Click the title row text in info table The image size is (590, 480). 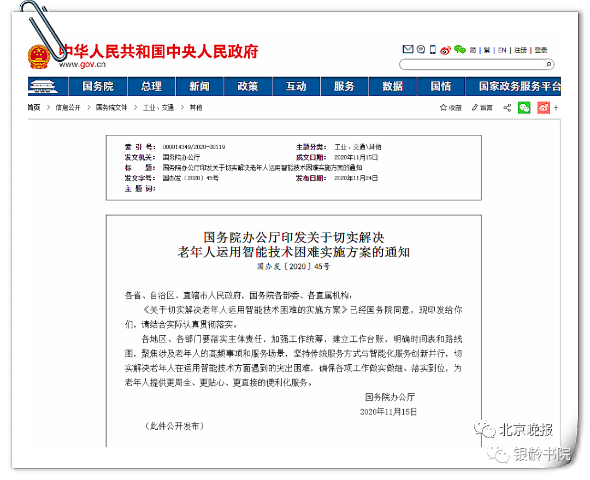coord(262,168)
